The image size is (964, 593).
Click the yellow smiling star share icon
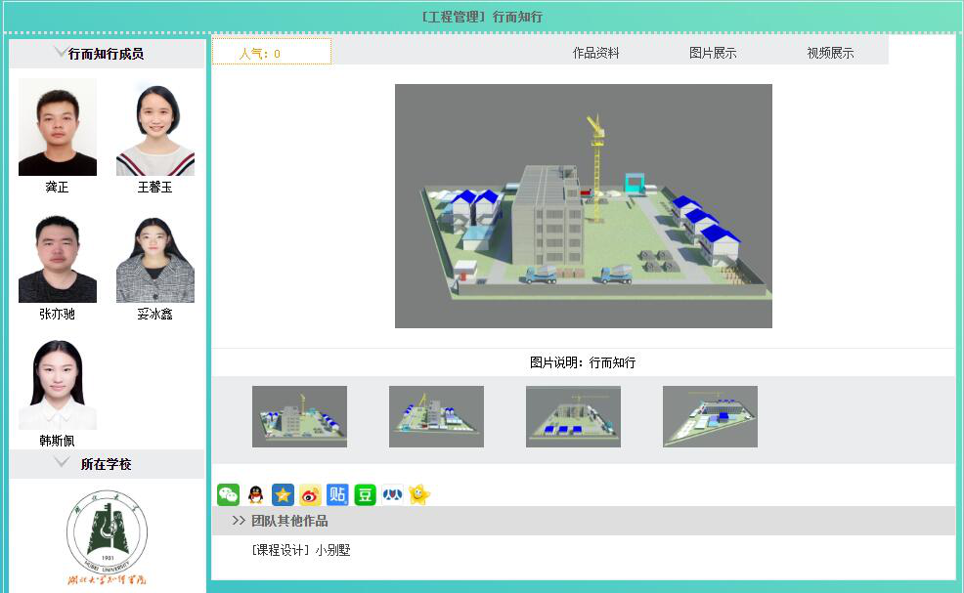(419, 494)
